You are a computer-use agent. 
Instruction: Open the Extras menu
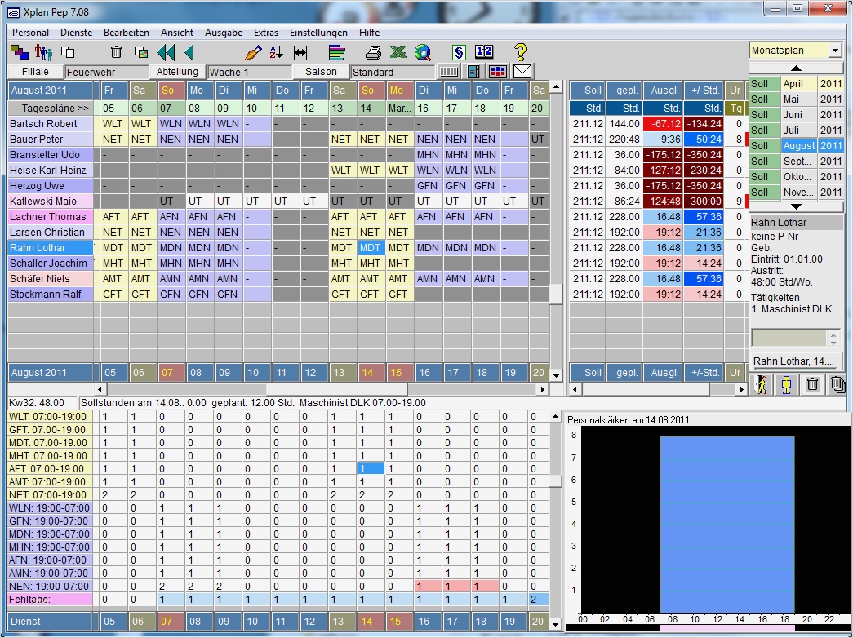(266, 33)
